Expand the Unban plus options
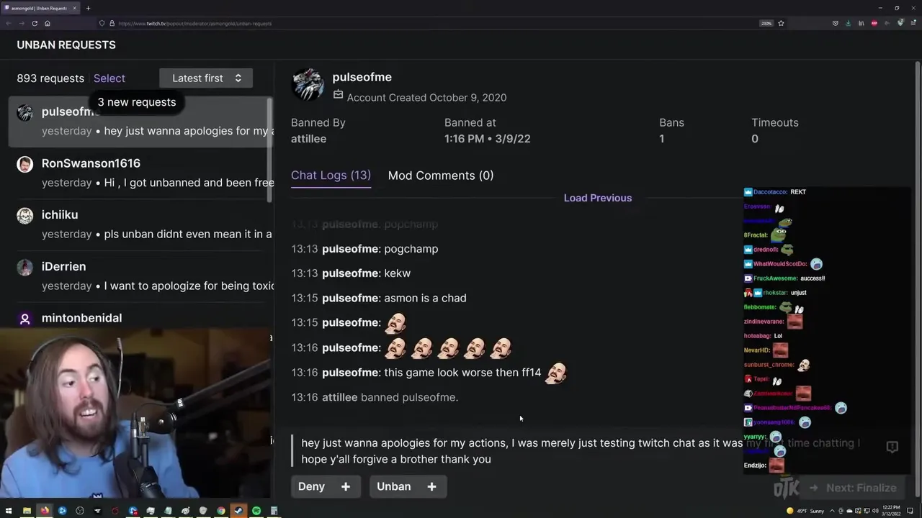This screenshot has width=922, height=518. 431,486
